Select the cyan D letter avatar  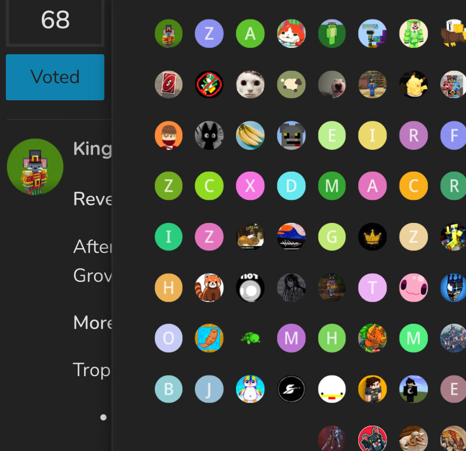291,186
